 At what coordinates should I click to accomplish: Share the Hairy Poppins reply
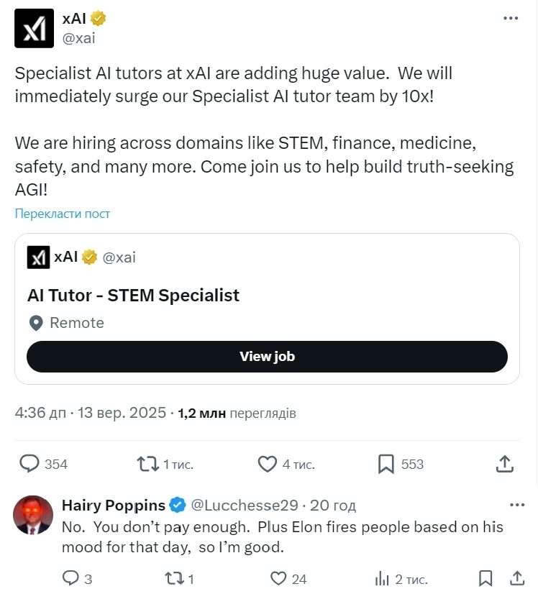(517, 578)
